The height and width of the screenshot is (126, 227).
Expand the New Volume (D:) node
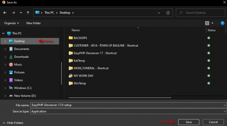pyautogui.click(x=5, y=96)
